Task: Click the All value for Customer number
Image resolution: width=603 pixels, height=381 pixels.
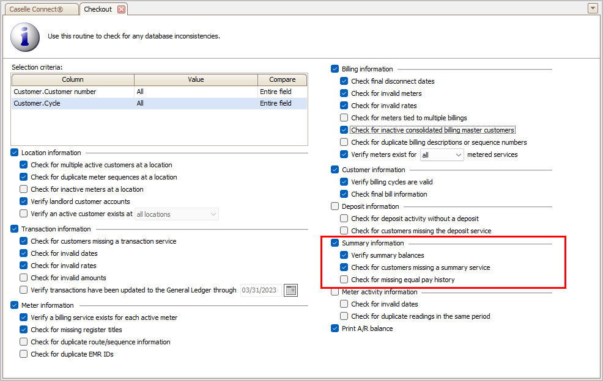Action: tap(140, 92)
